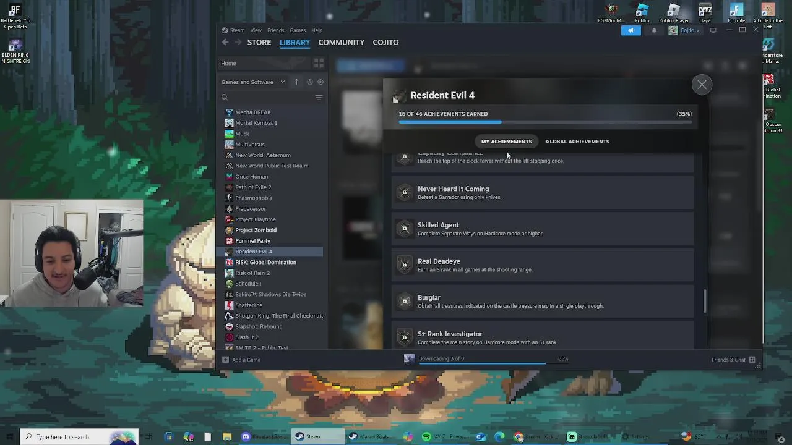Switch to the Global Achievements tab

click(x=577, y=142)
